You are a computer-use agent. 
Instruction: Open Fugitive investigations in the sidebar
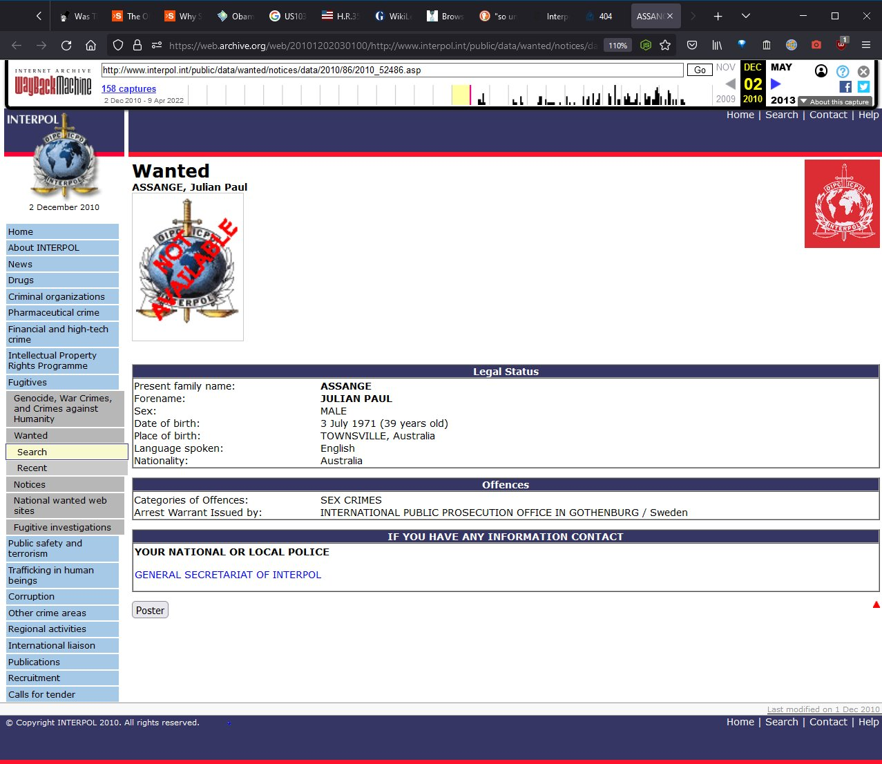[65, 528]
